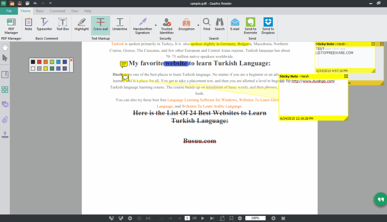The height and width of the screenshot is (222, 387).
Task: Open the PDF Manager tool
Action: [11, 26]
